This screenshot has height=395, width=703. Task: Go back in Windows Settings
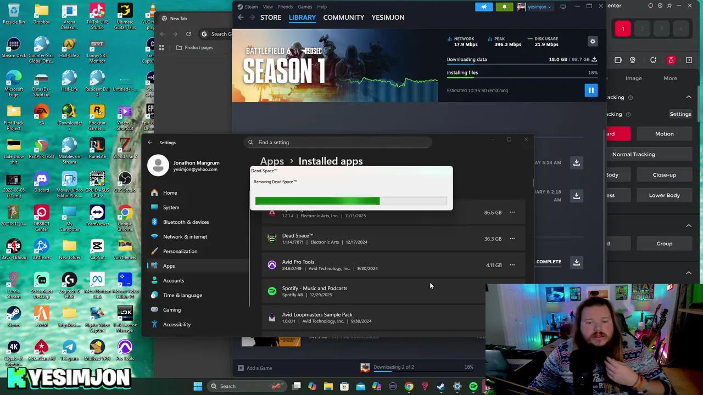tap(150, 142)
